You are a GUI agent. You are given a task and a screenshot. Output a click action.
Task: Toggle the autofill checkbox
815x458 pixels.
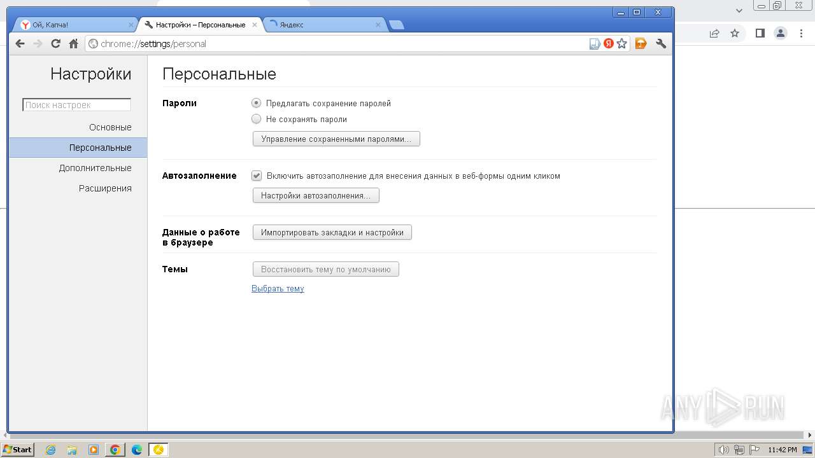(x=257, y=176)
